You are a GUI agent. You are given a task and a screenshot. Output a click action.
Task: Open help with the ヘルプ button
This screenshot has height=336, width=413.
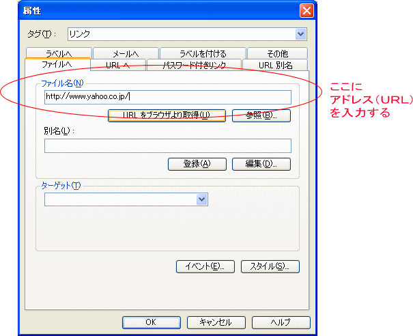click(x=281, y=322)
